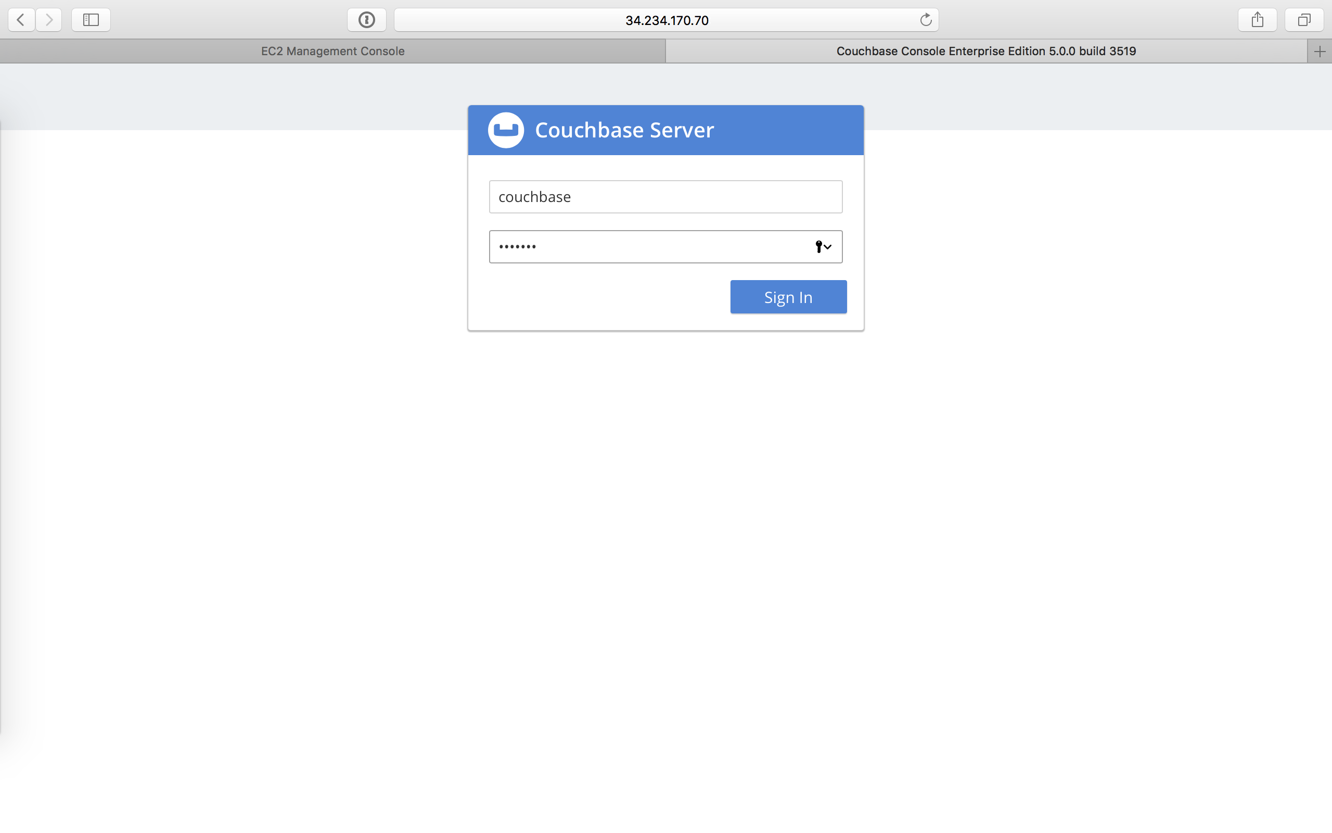1332x833 pixels.
Task: Focus the password field
Action: tap(665, 247)
